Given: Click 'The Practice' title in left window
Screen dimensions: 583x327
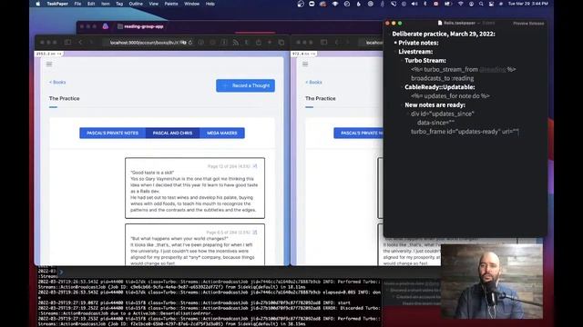Looking at the screenshot, I should 65,98.
